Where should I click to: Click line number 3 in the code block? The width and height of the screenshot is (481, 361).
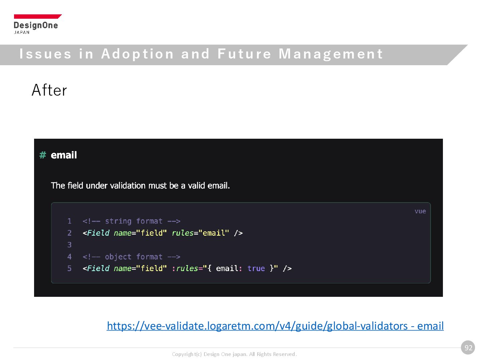click(69, 245)
